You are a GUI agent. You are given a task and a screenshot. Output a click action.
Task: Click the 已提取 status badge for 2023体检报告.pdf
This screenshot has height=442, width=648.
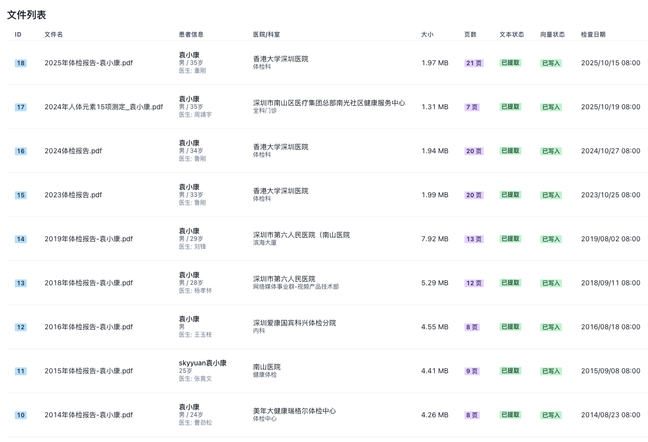510,195
